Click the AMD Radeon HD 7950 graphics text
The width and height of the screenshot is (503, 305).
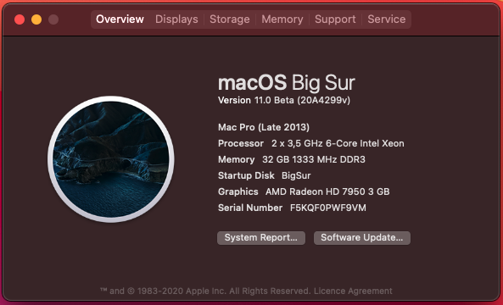pos(327,191)
